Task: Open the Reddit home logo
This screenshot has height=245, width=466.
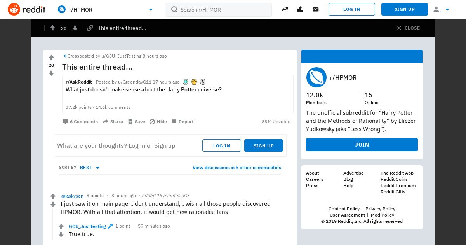Action: pos(26,9)
